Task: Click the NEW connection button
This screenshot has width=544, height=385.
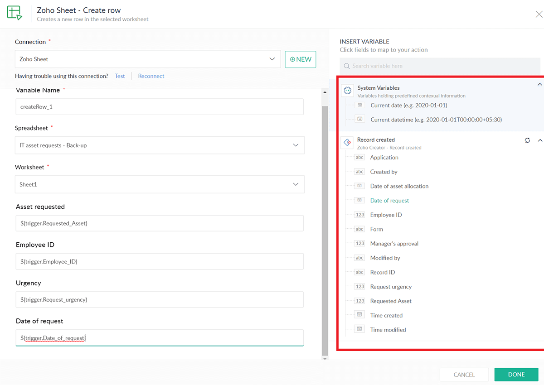Action: (x=301, y=59)
